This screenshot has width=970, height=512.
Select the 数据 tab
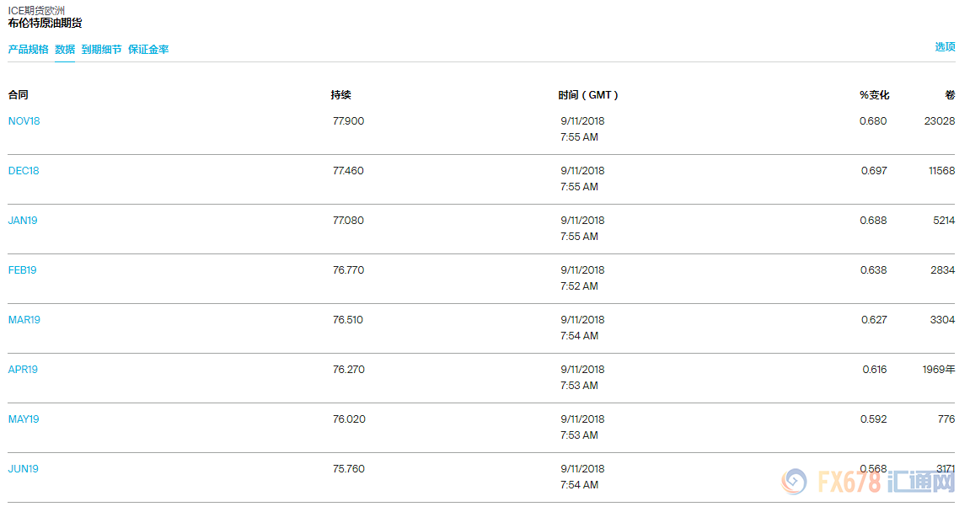click(x=65, y=50)
